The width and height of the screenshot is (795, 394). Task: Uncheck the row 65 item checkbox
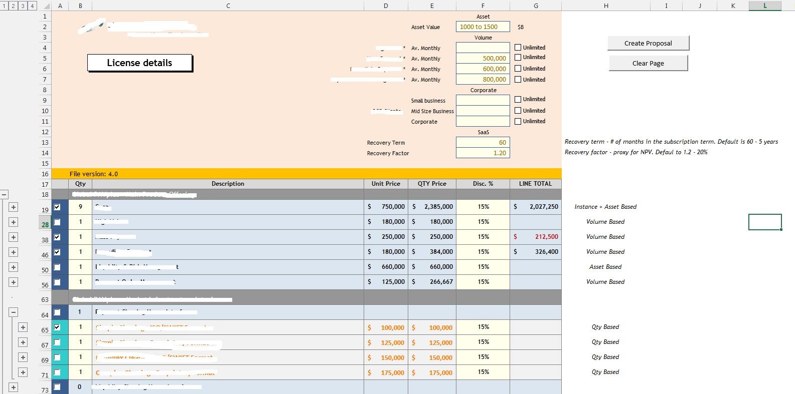point(57,327)
